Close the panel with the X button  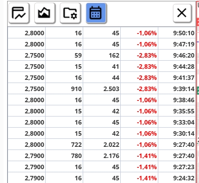(x=182, y=13)
